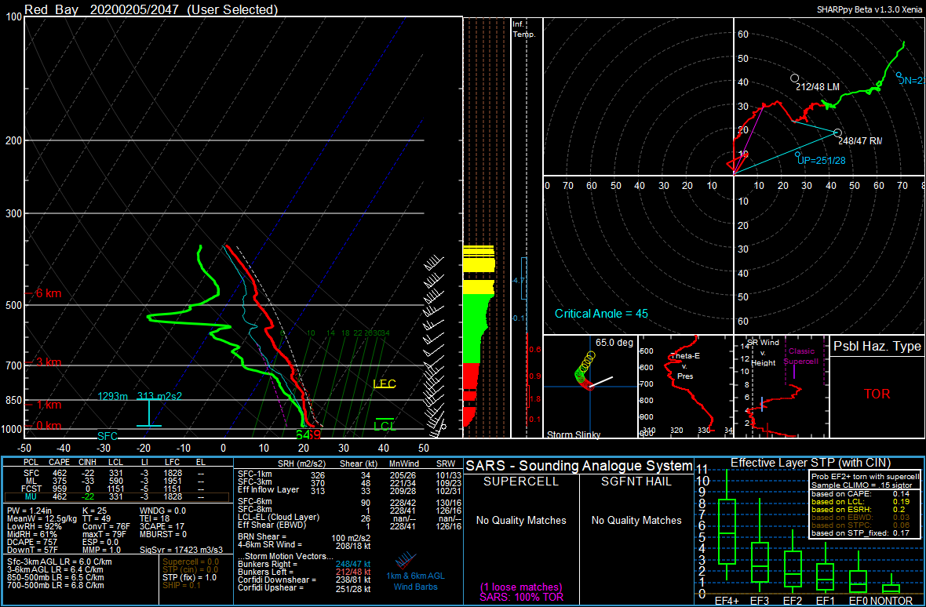Click the SFC-6km shear row
Viewport: 926px width, 607px height.
tap(348, 501)
